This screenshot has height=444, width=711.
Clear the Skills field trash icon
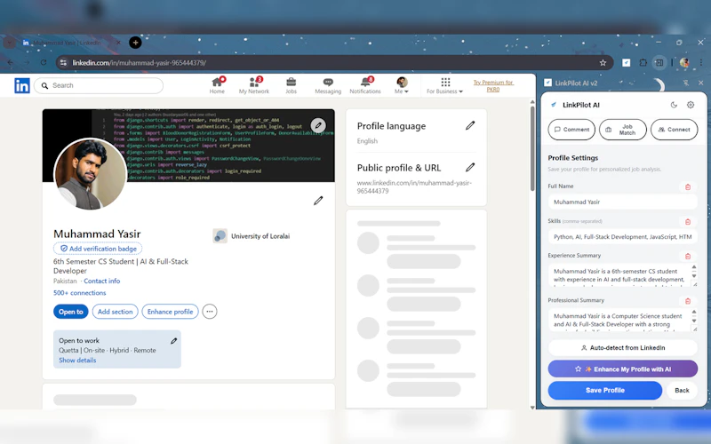point(688,221)
